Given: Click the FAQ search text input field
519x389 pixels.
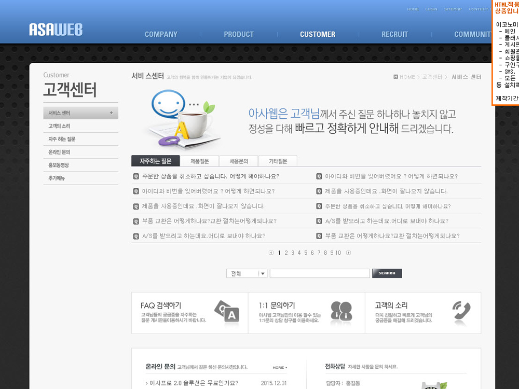Looking at the screenshot, I should [320, 273].
